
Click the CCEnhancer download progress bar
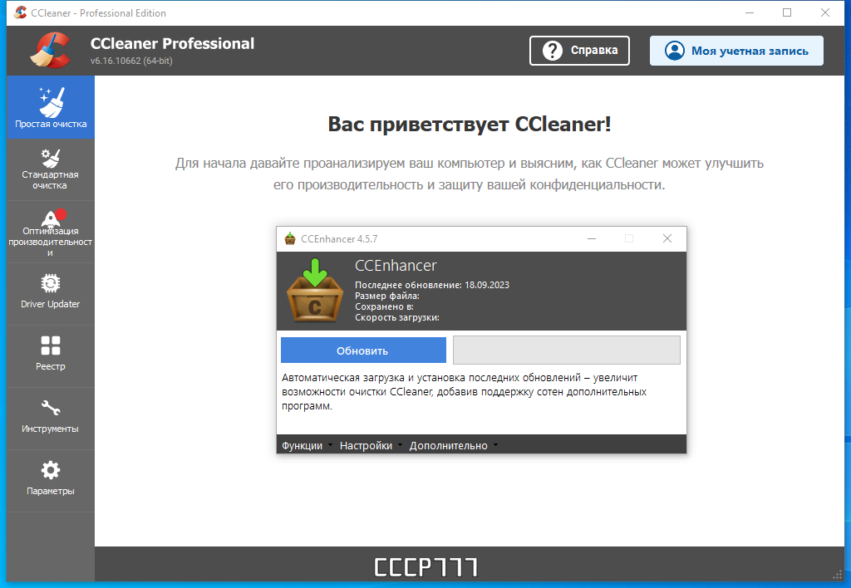567,350
